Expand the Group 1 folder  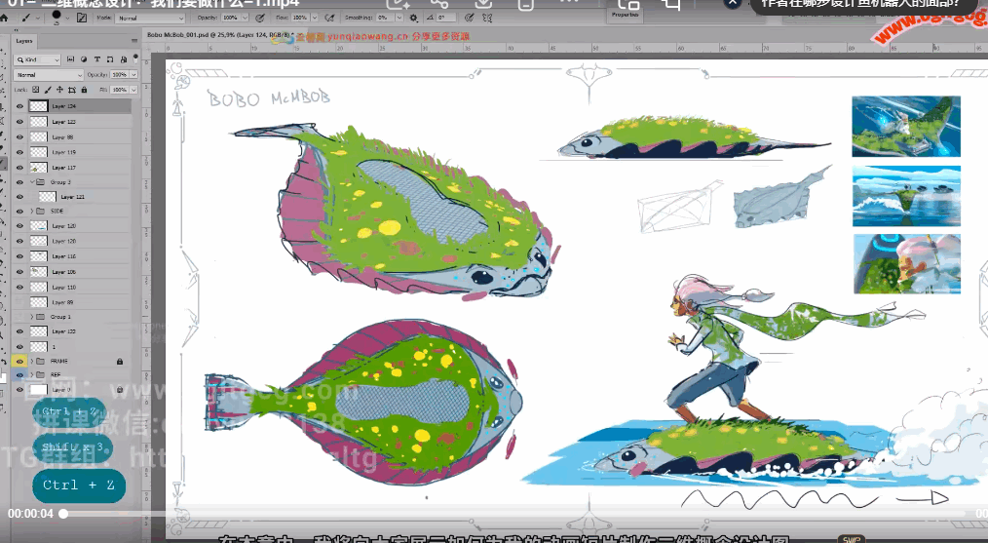(32, 317)
